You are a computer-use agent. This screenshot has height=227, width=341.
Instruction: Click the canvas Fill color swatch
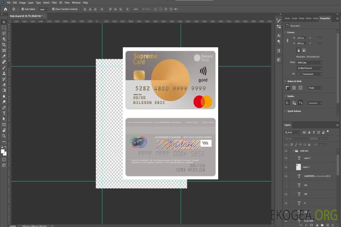(x=298, y=74)
